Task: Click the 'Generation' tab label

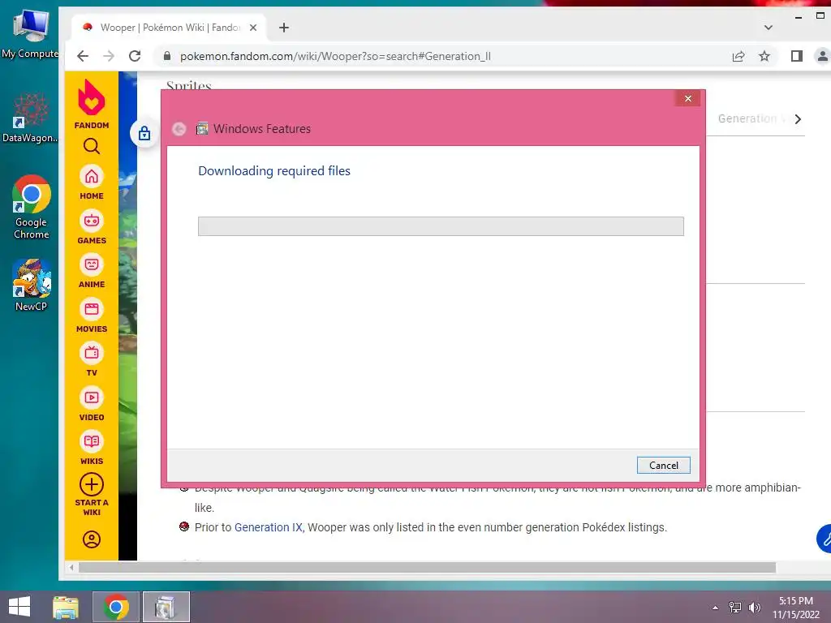Action: tap(747, 118)
